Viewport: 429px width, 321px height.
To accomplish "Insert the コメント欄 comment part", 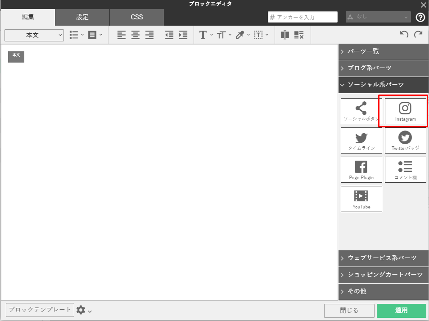I will [405, 170].
